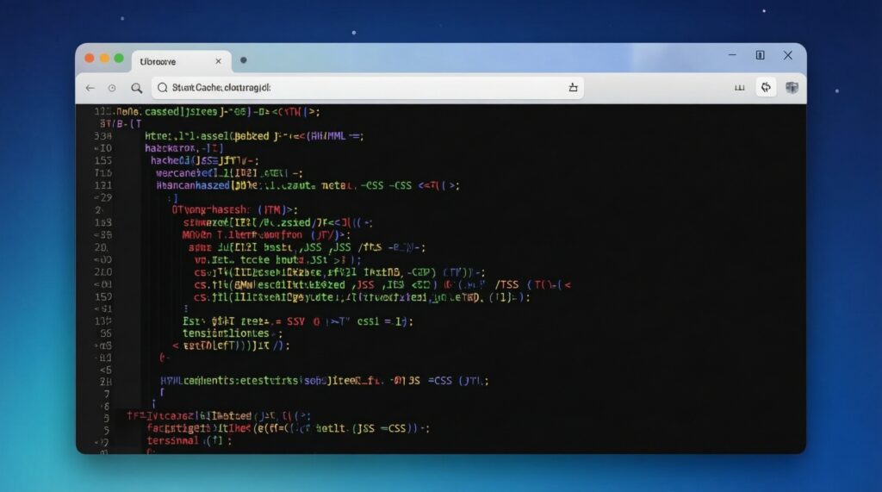Viewport: 882px width, 492px height.
Task: Click the 'tensiantliontes' line of code
Action: pyautogui.click(x=231, y=333)
